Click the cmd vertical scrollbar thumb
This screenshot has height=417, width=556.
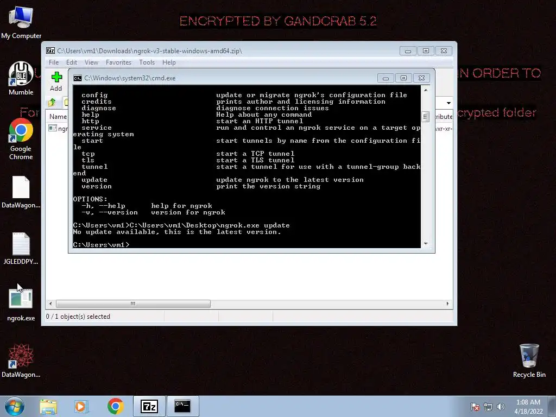pyautogui.click(x=426, y=116)
